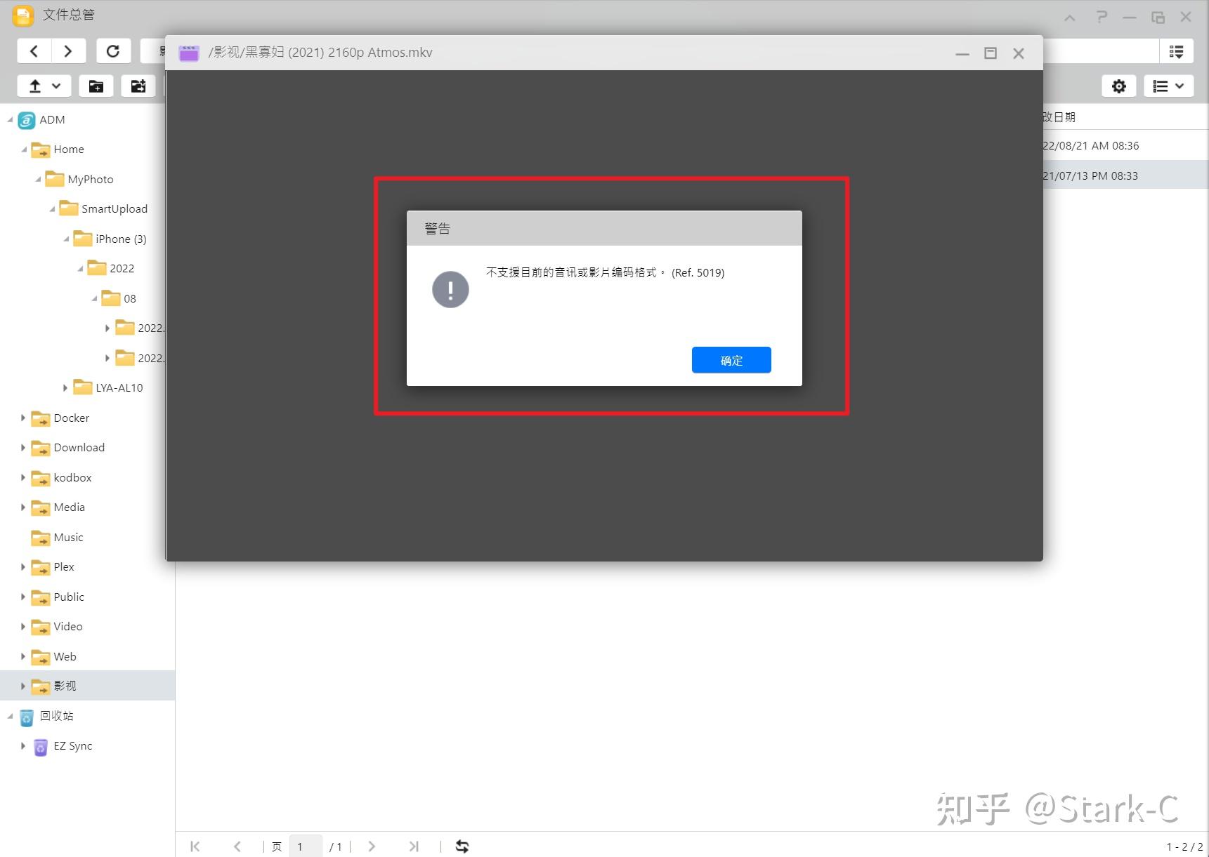Click the upload file icon
Viewport: 1209px width, 857px height.
34,86
